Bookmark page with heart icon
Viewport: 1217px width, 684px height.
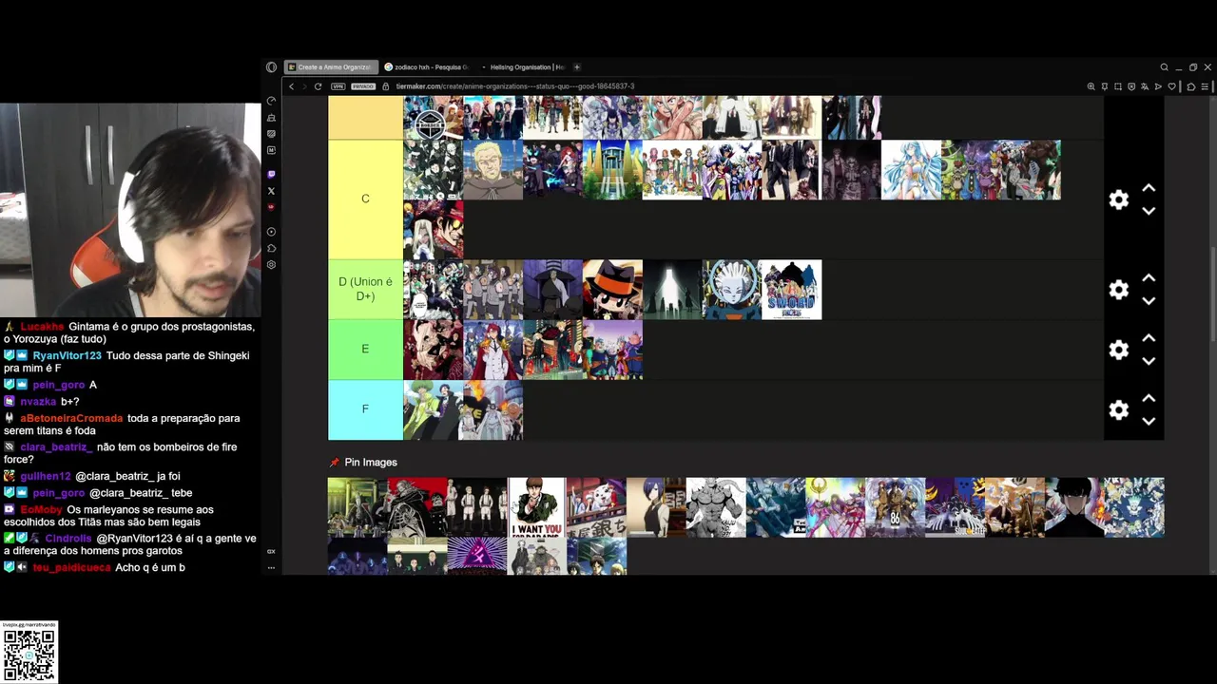tap(1172, 86)
